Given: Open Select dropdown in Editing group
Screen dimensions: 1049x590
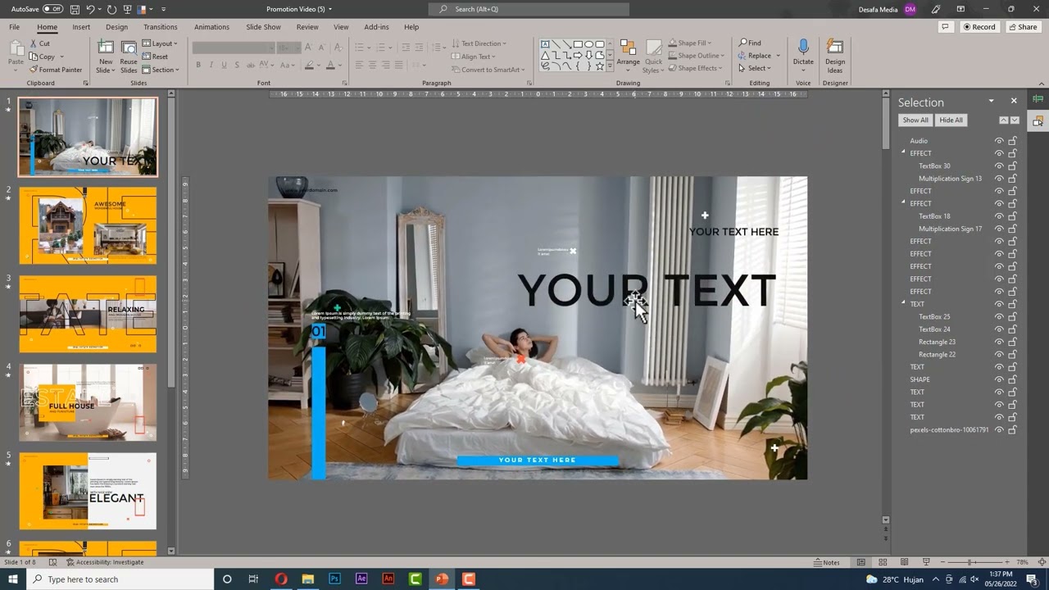Looking at the screenshot, I should pos(755,69).
